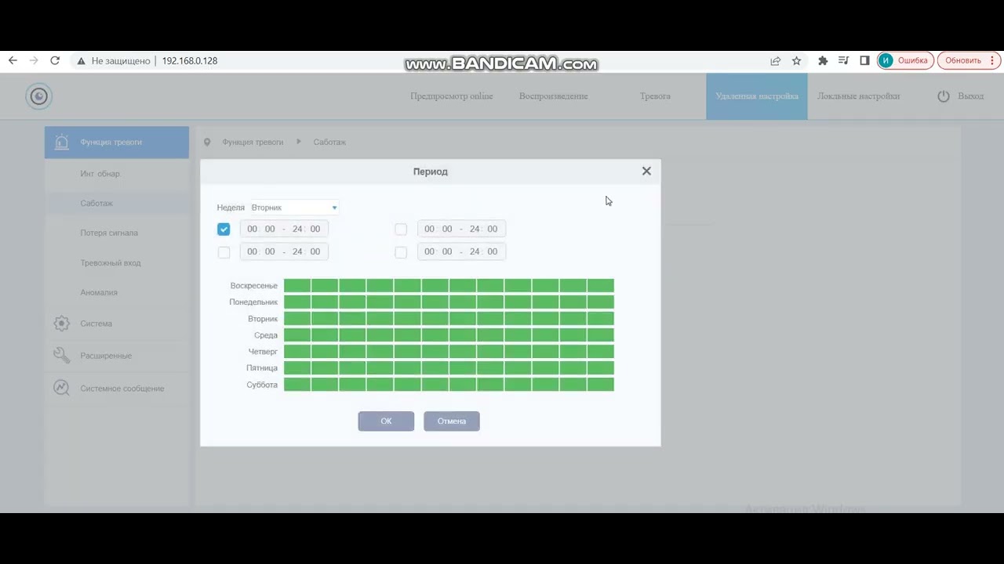Open Воспроизведение tab
The height and width of the screenshot is (564, 1004).
pos(553,96)
